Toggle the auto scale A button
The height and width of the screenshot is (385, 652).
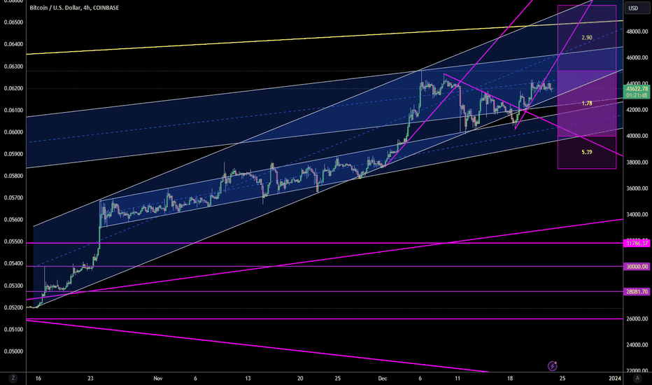637,378
